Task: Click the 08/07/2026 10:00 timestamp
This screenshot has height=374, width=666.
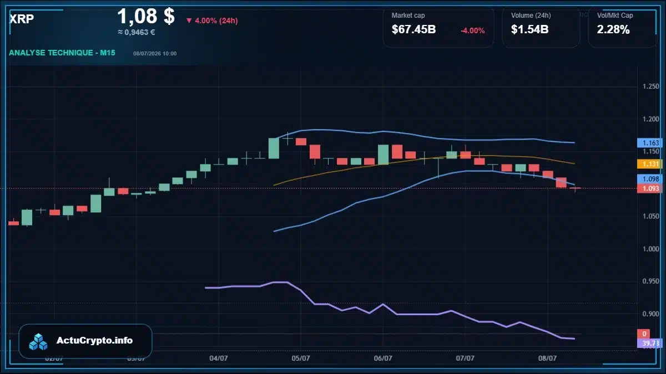Action: click(155, 54)
